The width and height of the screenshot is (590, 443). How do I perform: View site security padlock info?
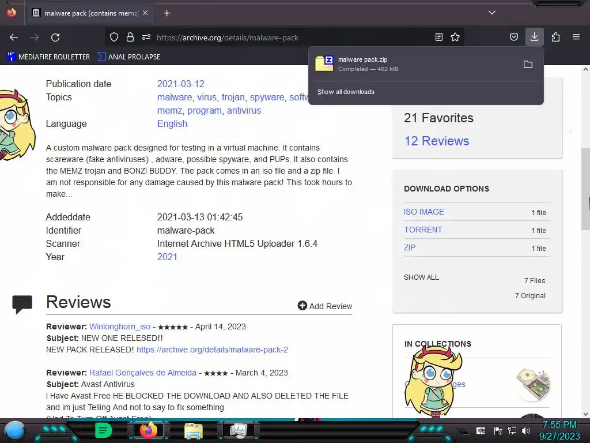130,37
